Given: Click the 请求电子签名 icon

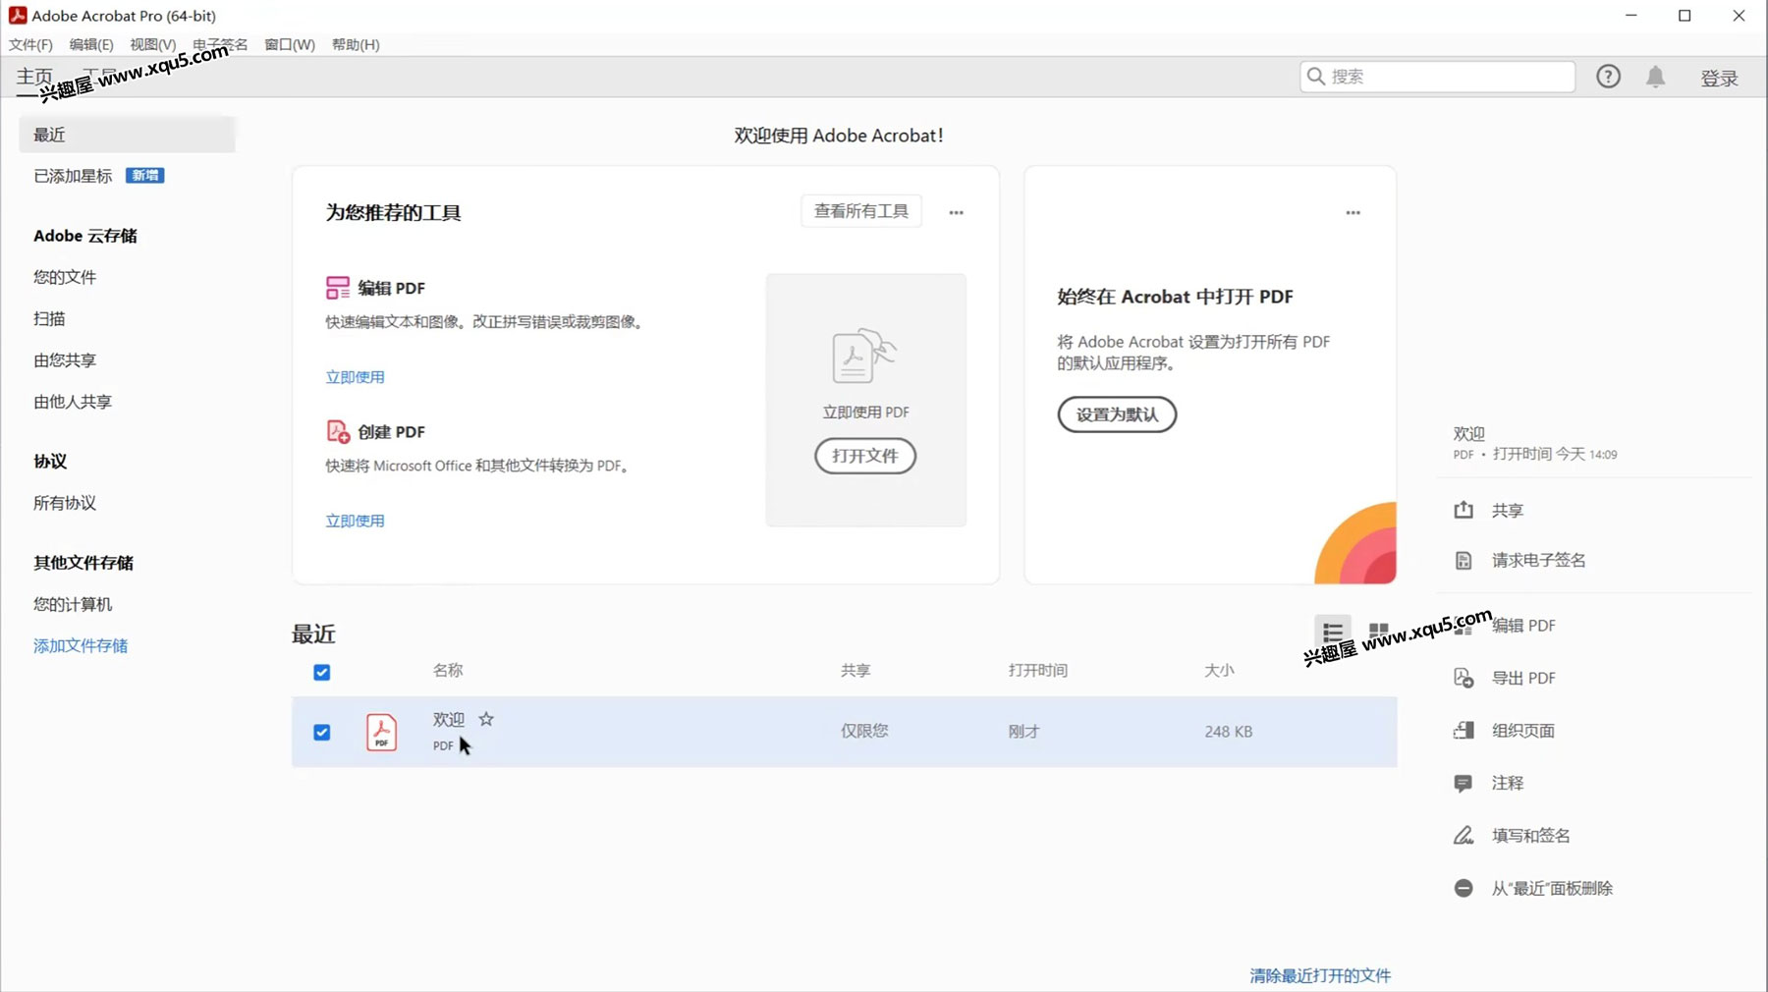Looking at the screenshot, I should [x=1464, y=560].
